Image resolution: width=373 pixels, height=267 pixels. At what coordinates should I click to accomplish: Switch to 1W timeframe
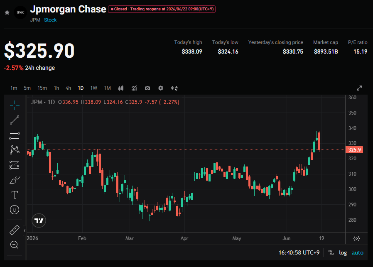(94, 88)
